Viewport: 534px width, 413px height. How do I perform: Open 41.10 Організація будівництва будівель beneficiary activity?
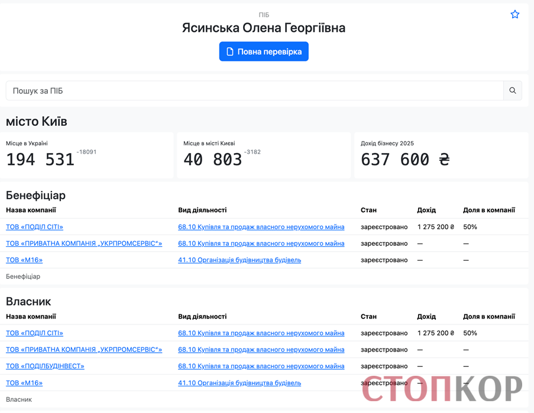240,260
